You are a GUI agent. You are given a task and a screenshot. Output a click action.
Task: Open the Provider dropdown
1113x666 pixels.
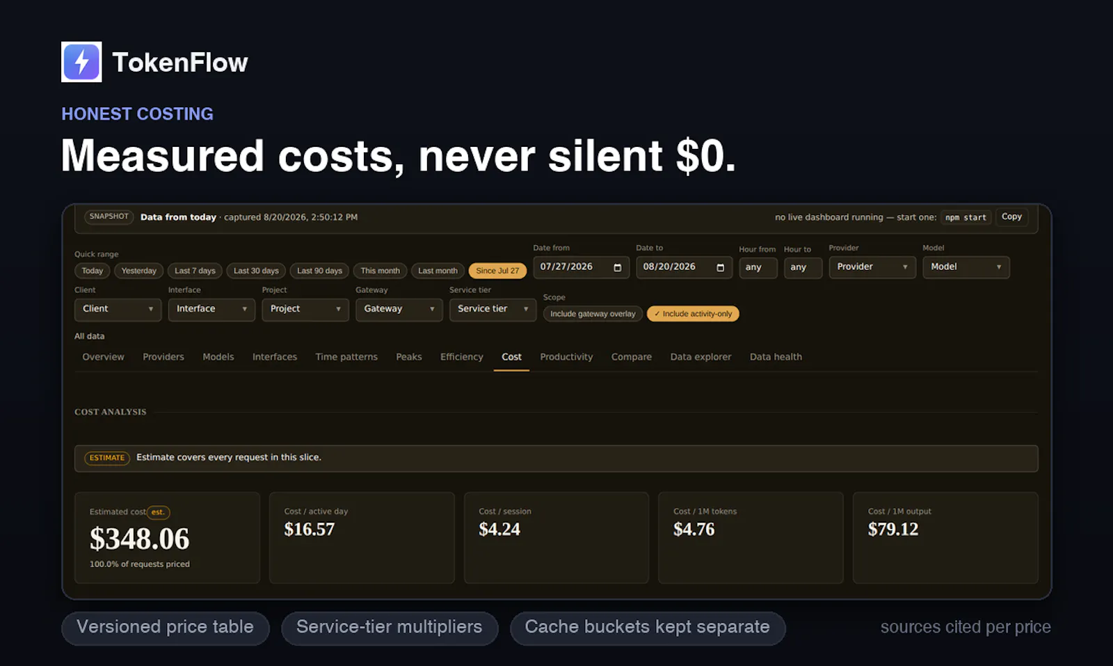pos(872,267)
